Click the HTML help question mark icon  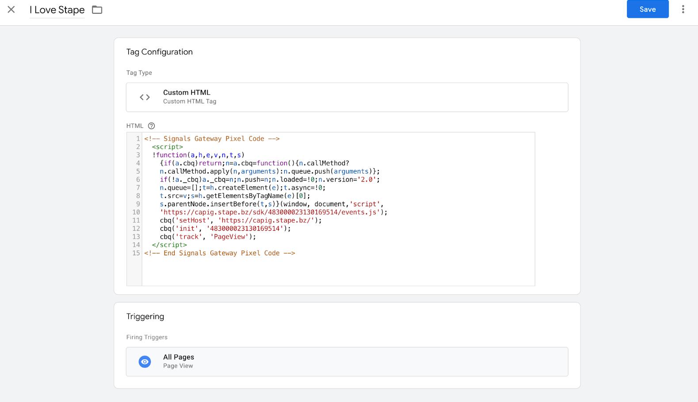(151, 126)
